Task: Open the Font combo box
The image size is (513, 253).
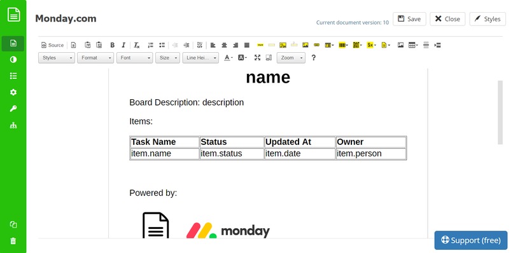Action: coord(134,58)
